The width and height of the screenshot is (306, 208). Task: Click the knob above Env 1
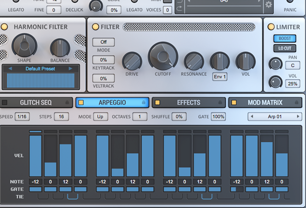point(220,61)
